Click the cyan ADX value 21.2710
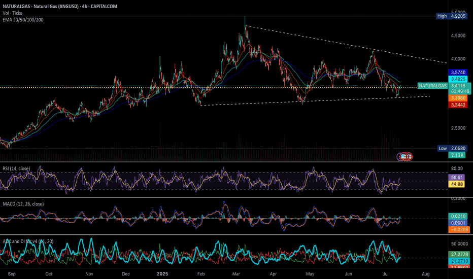This screenshot has height=279, width=473. click(459, 261)
